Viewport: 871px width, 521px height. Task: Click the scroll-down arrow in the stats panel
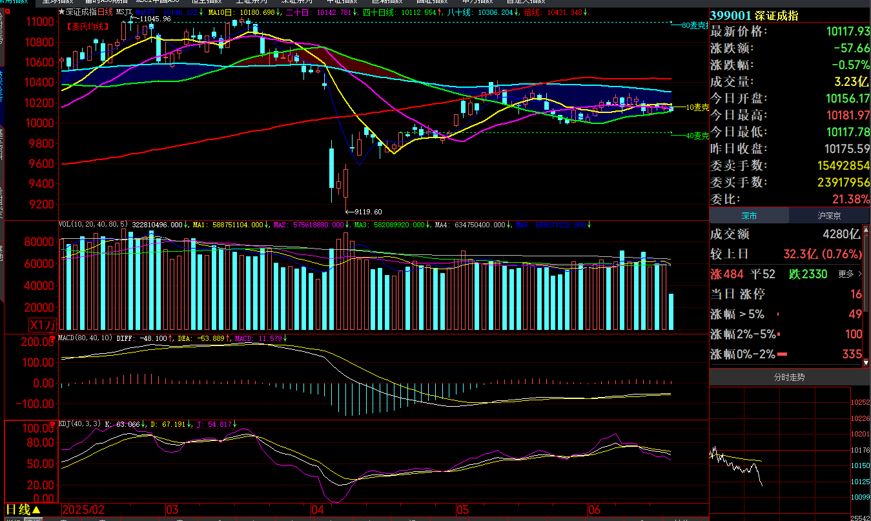[866, 363]
